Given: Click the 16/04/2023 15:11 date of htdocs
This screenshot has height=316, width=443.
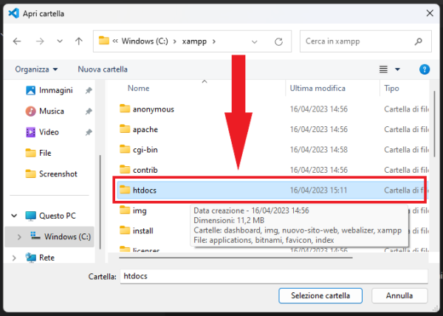Looking at the screenshot, I should pos(318,190).
